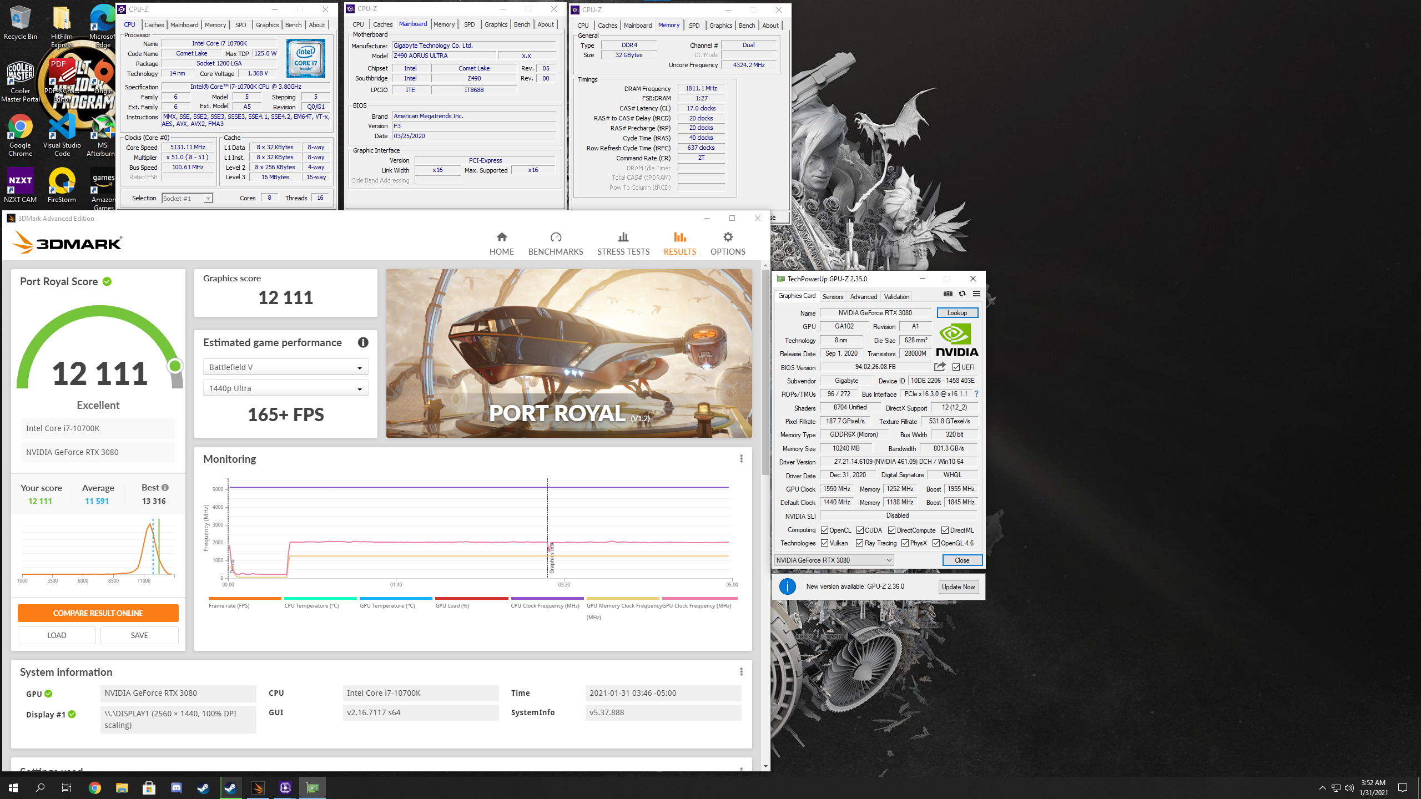Screen dimensions: 1421x799
Task: Click COMPARE RESULT ONLINE button
Action: tap(98, 613)
